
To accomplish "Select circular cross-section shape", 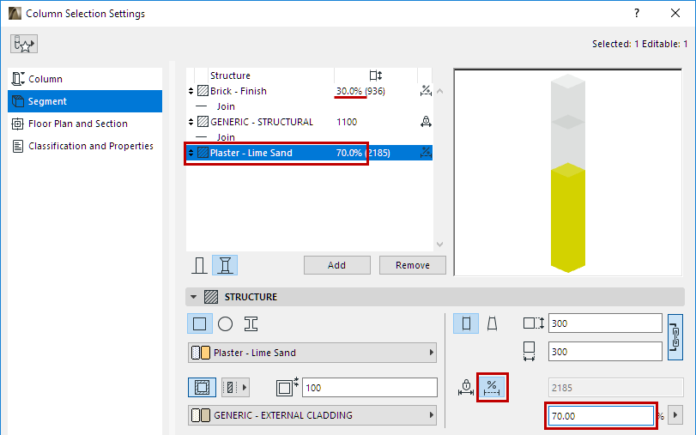I will pyautogui.click(x=225, y=324).
